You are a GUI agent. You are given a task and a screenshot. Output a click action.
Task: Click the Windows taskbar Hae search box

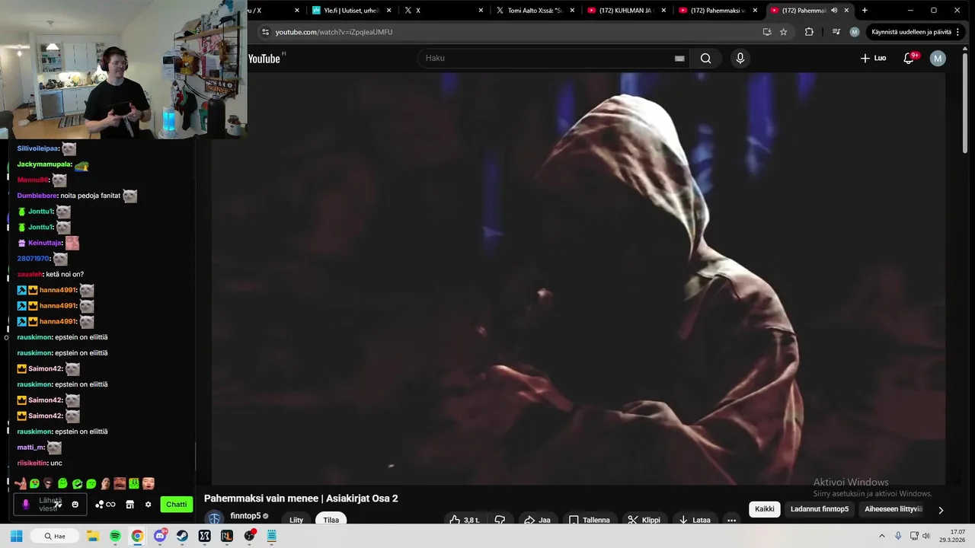[x=54, y=536]
